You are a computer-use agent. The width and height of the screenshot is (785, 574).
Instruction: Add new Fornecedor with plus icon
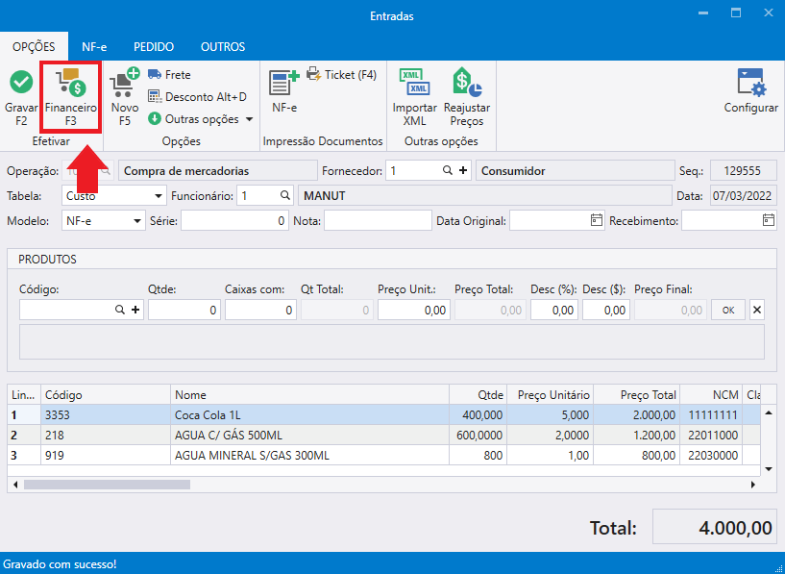click(x=463, y=171)
